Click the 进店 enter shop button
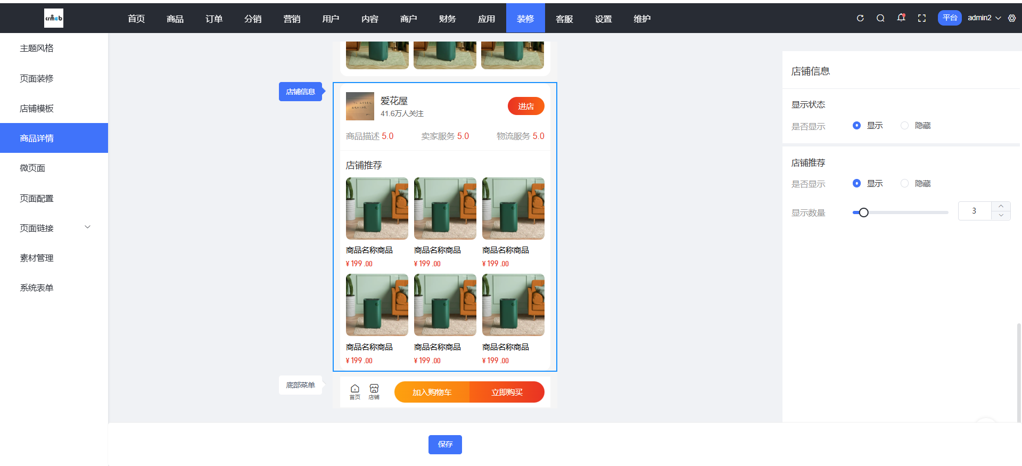Screen dimensions: 1022x466 click(x=525, y=107)
